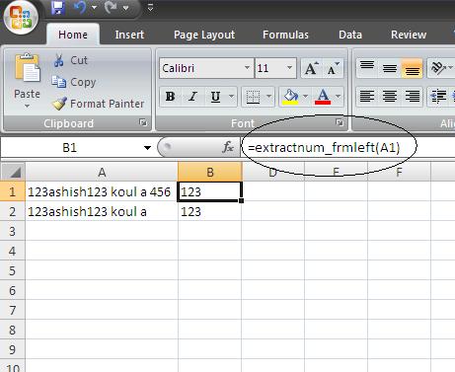This screenshot has height=372, width=455.
Task: Switch to the Insert tab
Action: click(x=129, y=35)
